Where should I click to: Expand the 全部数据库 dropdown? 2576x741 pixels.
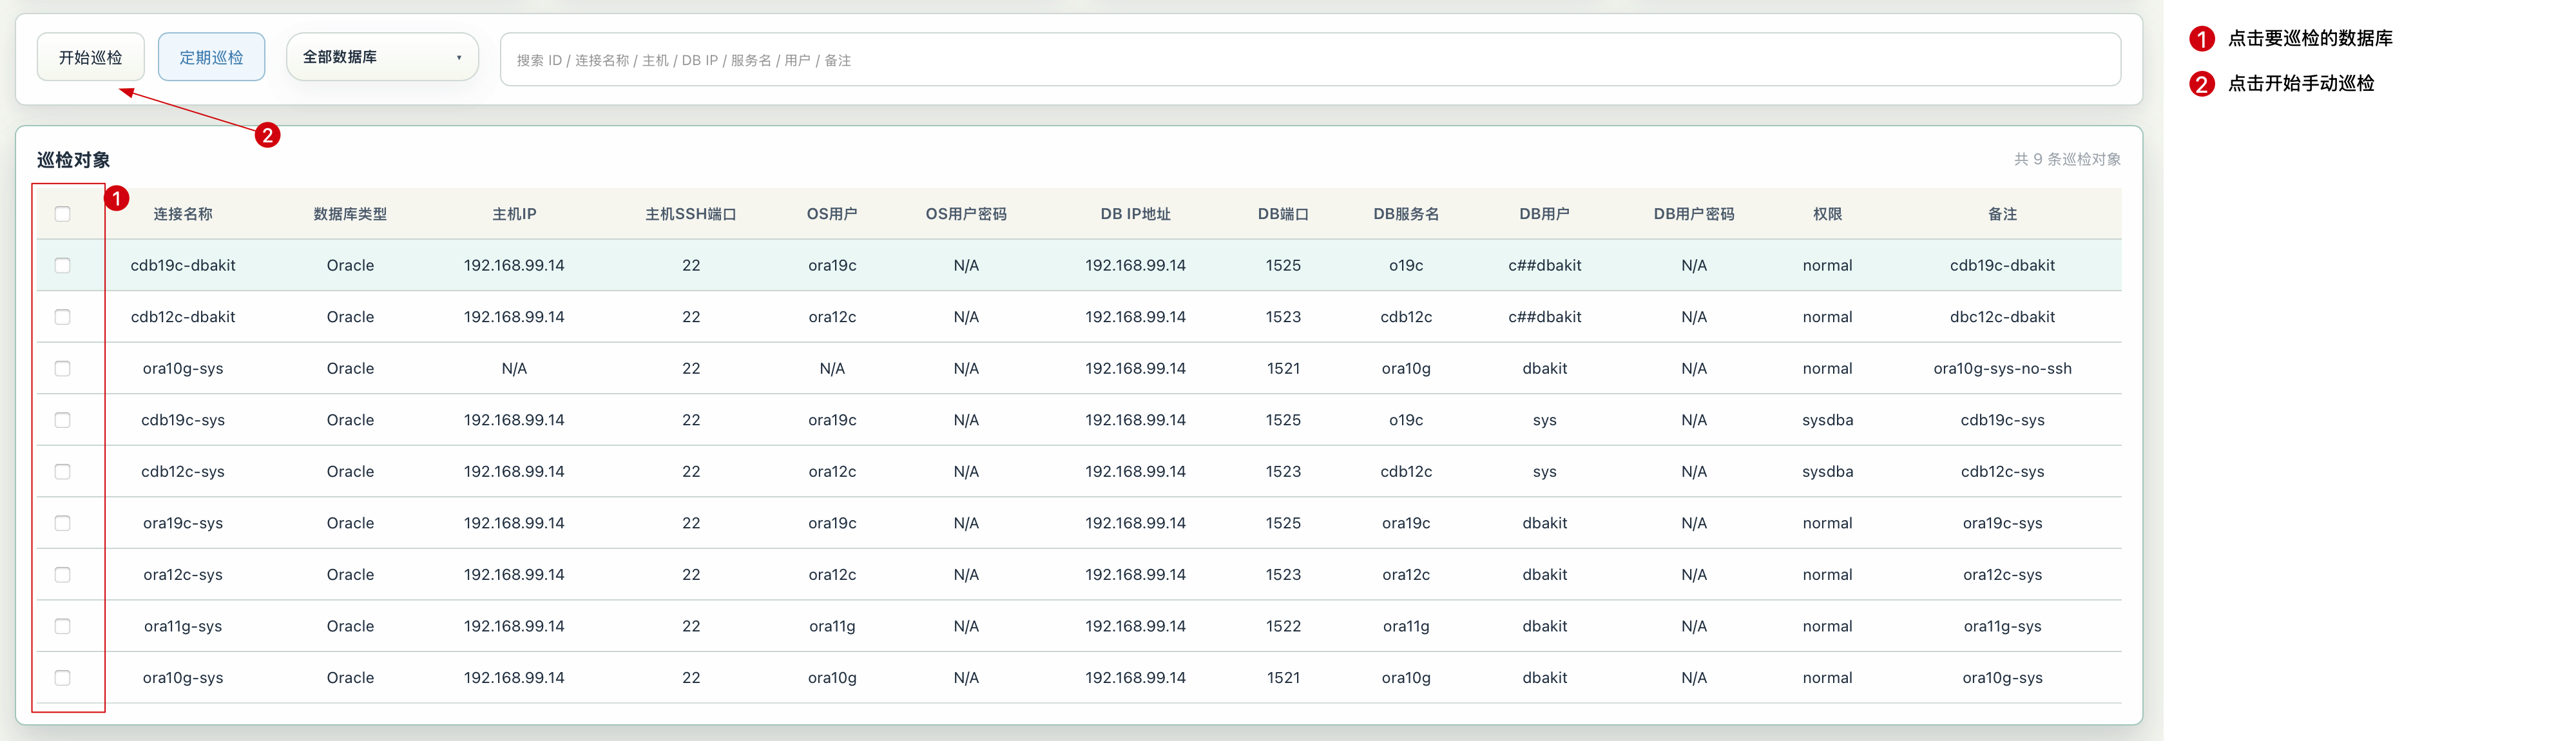coord(382,57)
